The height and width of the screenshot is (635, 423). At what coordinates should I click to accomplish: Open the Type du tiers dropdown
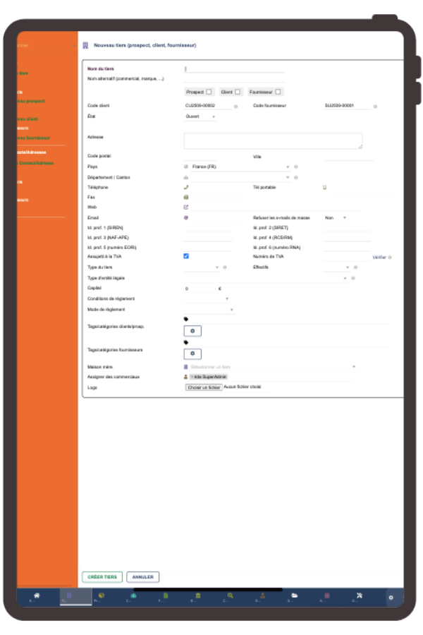pos(202,267)
